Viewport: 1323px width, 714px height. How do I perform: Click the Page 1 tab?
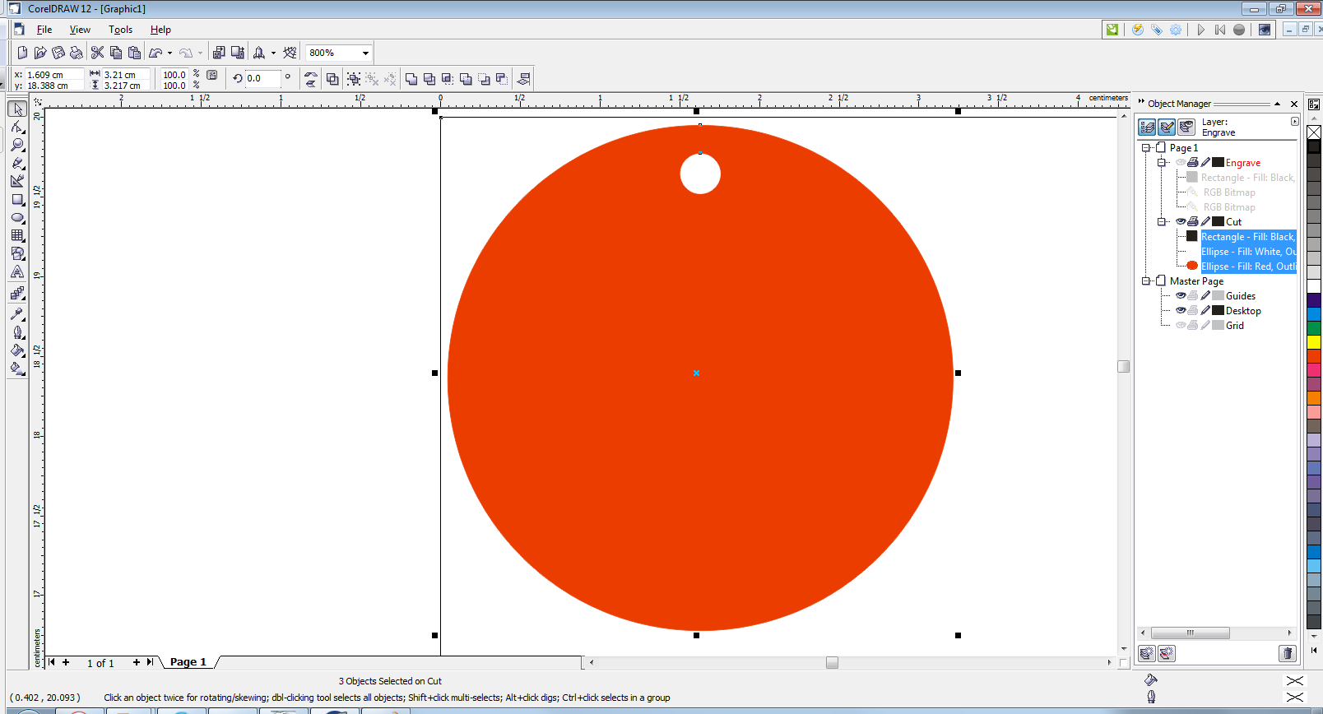(188, 662)
